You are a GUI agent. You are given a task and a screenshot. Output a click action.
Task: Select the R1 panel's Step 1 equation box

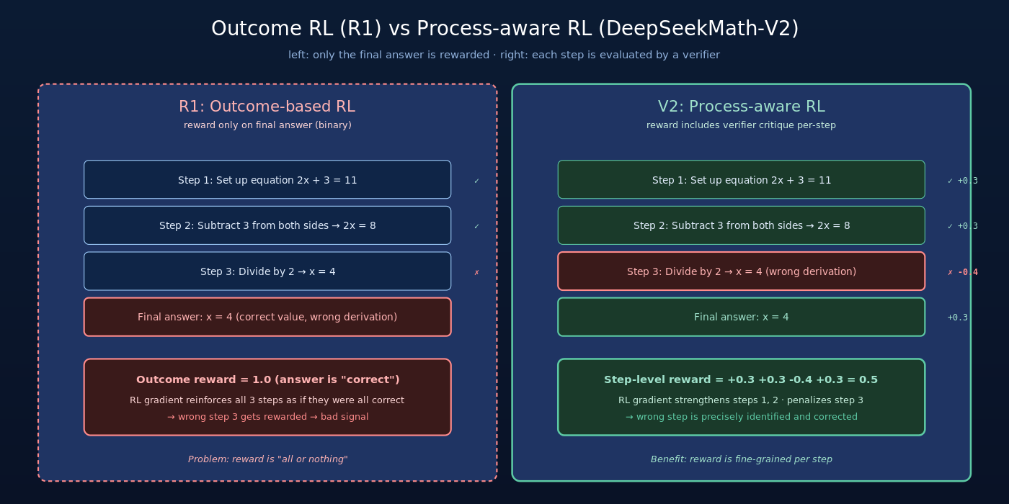pyautogui.click(x=267, y=179)
